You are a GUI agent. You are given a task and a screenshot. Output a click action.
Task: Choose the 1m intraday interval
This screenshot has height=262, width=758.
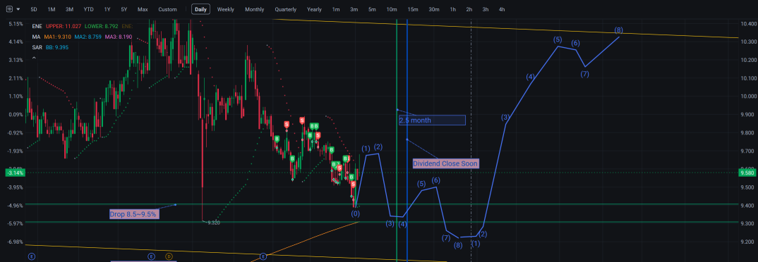[336, 9]
